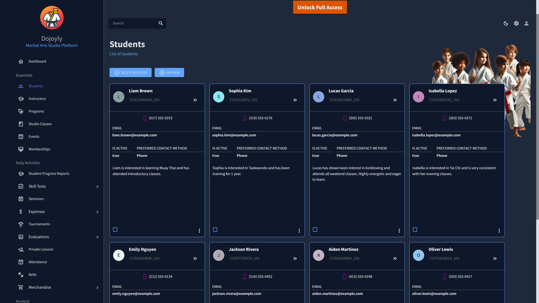Open user profile icon
Image resolution: width=539 pixels, height=303 pixels.
(x=526, y=23)
